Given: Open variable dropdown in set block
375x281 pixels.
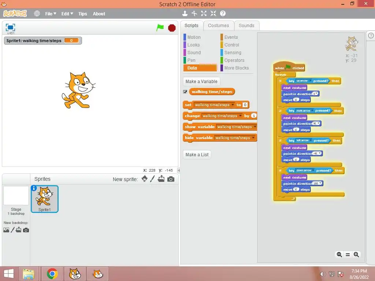Looking at the screenshot, I should pos(233,105).
